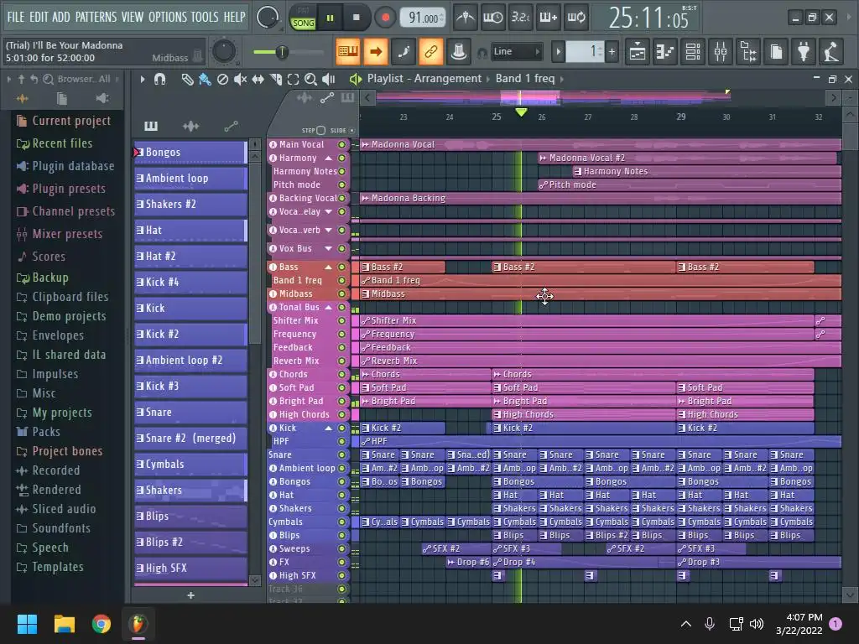Screen dimensions: 859x644
Task: Open the plugin picker plug icon
Action: 804,52
